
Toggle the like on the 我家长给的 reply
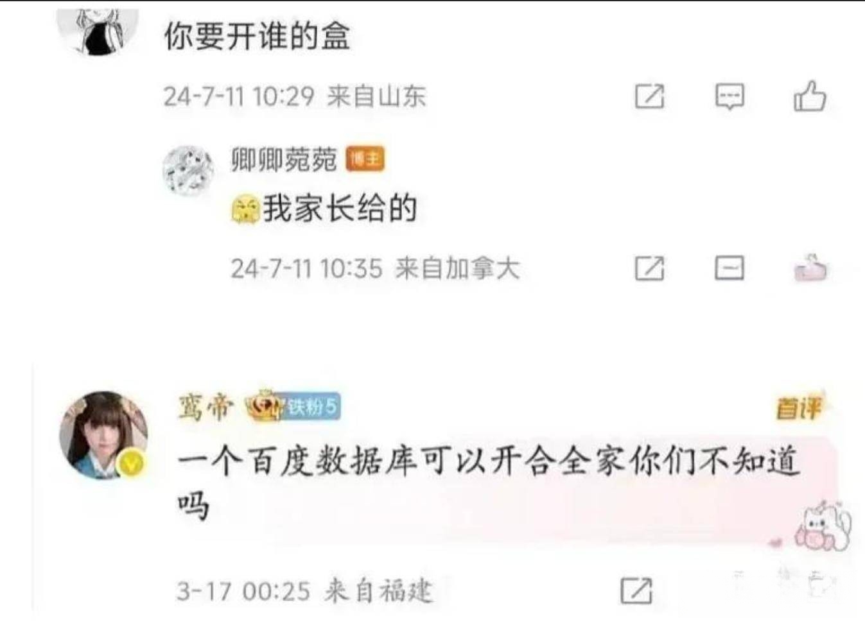810,268
